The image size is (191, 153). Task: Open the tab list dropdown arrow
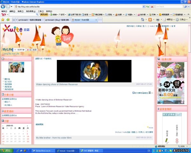point(17,20)
